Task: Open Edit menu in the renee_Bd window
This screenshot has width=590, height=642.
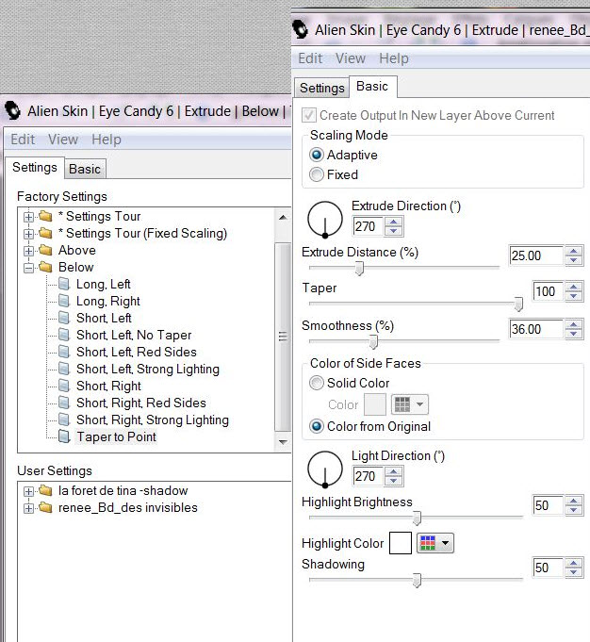Action: click(x=310, y=58)
